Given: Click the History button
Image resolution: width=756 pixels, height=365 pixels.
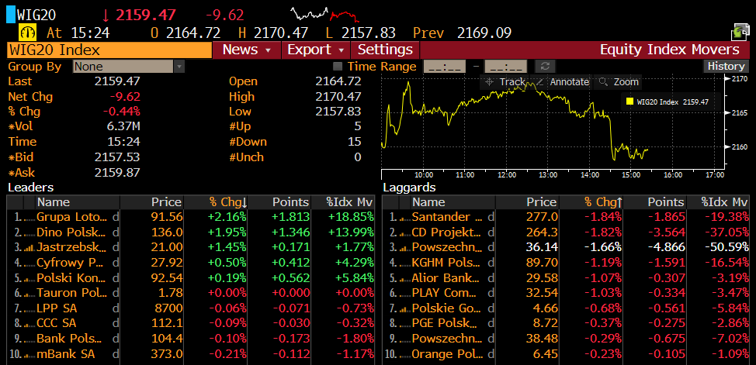Looking at the screenshot, I should (725, 67).
